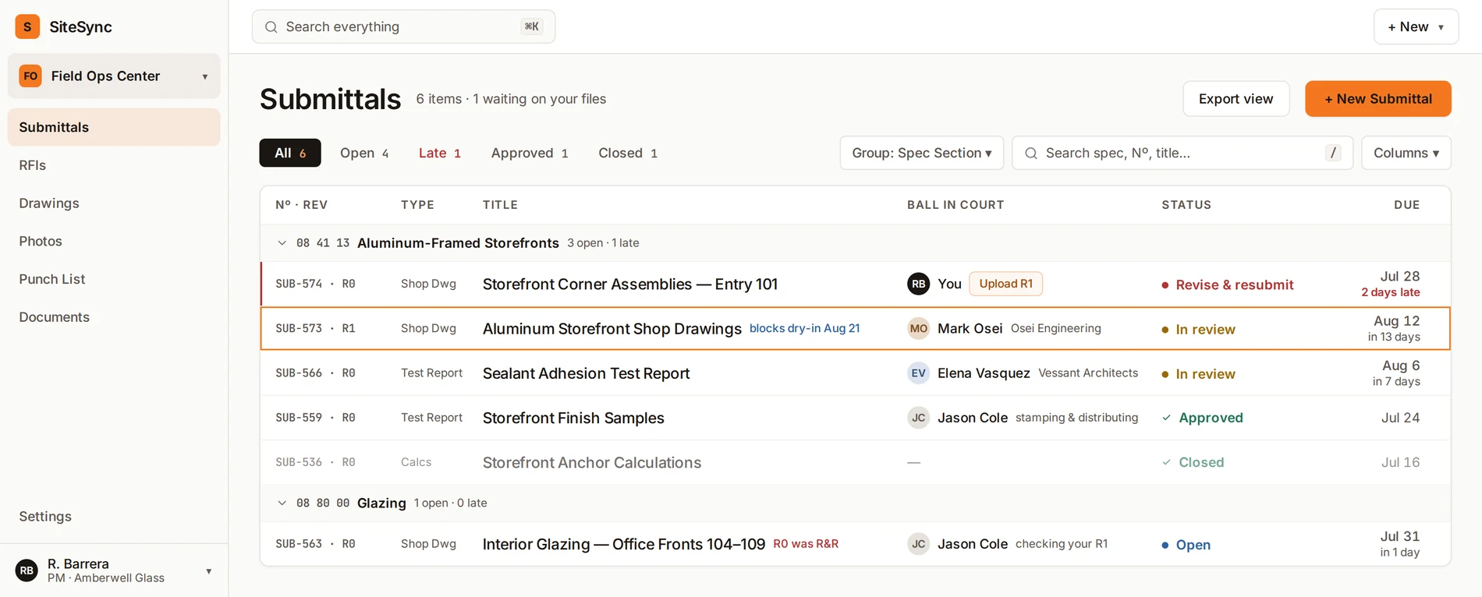Click the + New Submittal button
This screenshot has width=1482, height=597.
click(1377, 99)
